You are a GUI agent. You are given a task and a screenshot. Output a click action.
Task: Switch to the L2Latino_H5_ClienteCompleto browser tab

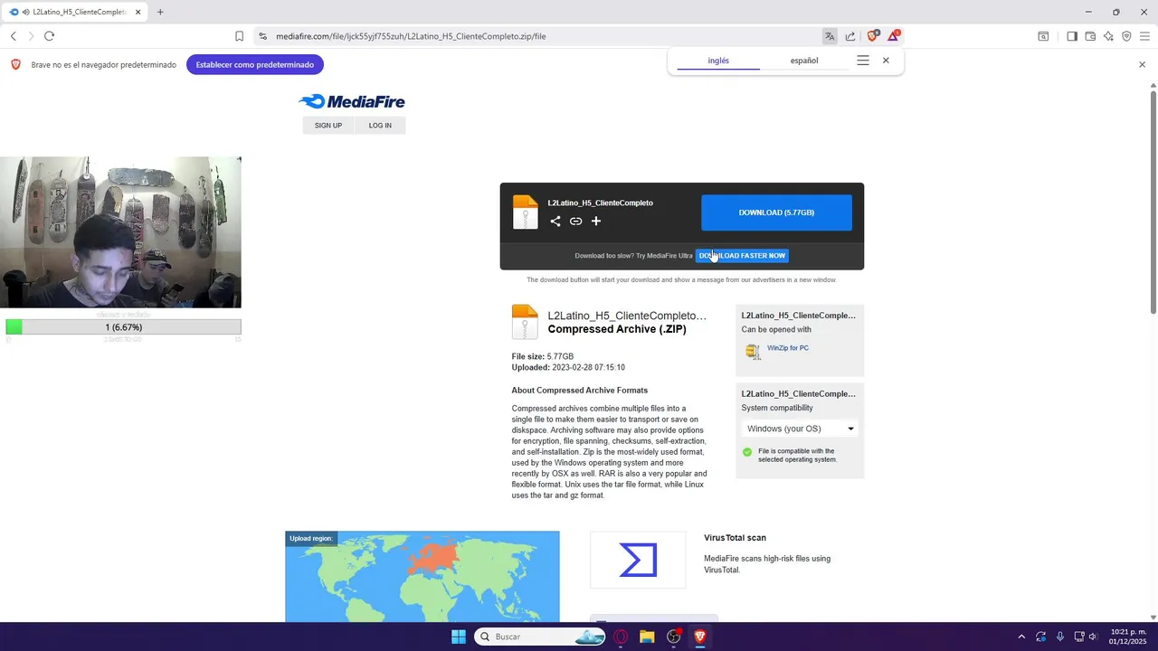[76, 12]
